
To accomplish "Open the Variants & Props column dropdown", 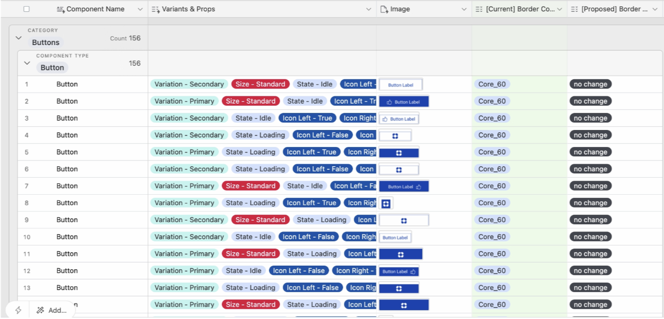I will pyautogui.click(x=369, y=9).
